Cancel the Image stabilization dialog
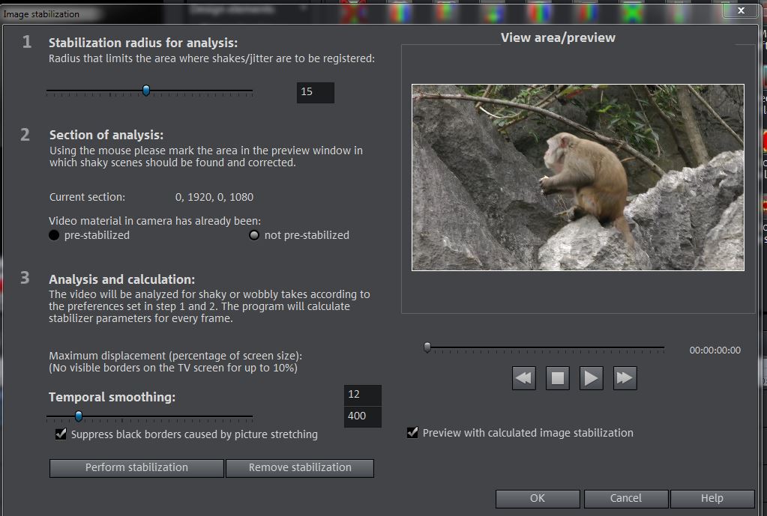Viewport: 767px width, 516px height. click(625, 498)
